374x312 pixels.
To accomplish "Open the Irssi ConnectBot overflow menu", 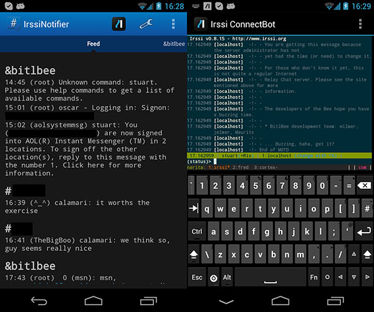I will pyautogui.click(x=360, y=24).
